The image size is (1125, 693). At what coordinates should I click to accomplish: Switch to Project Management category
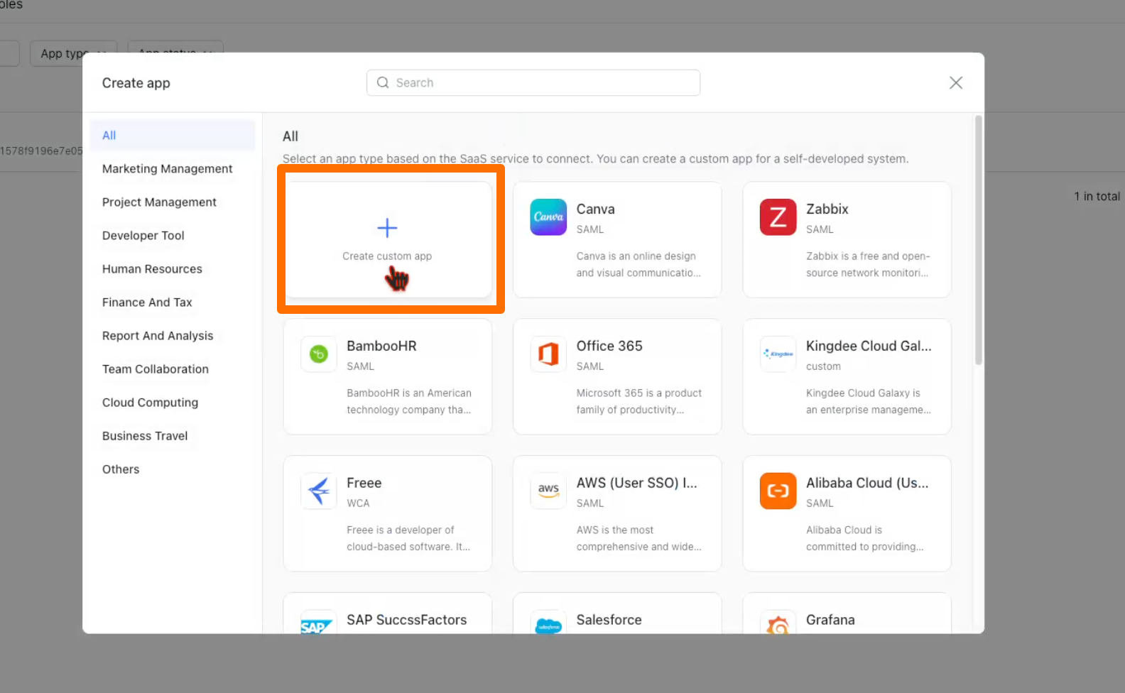click(159, 202)
